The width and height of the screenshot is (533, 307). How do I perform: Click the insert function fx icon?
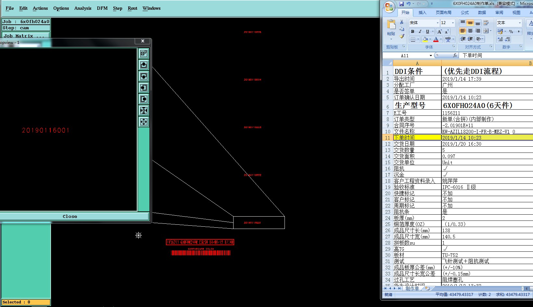(x=455, y=55)
